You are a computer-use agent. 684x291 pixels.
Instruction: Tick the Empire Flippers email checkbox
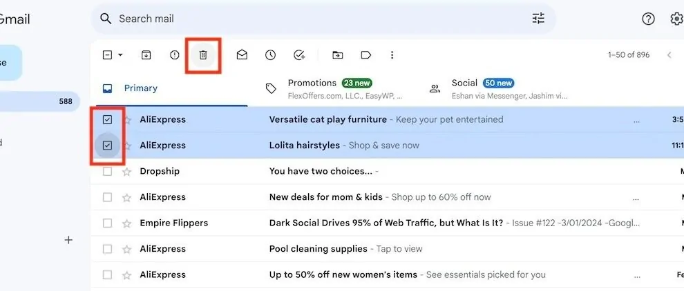coord(107,223)
